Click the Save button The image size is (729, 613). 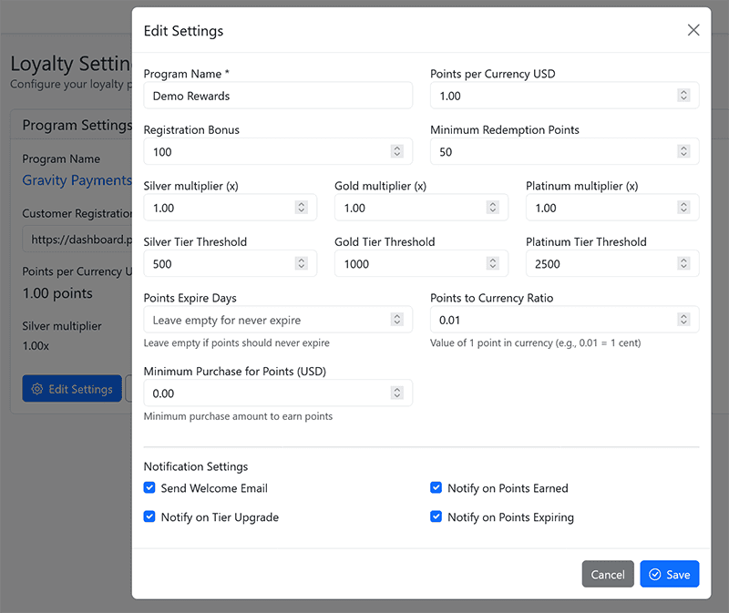coord(670,575)
